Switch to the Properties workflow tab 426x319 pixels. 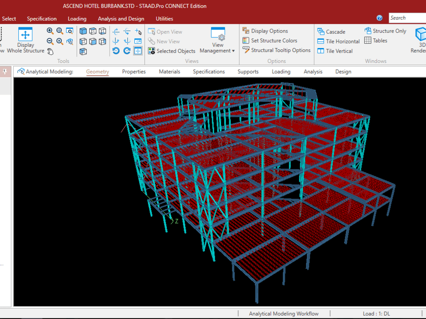pyautogui.click(x=134, y=71)
